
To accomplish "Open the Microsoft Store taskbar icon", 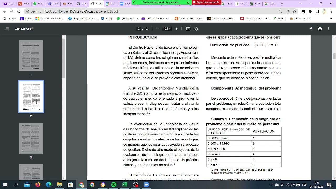I will click(x=70, y=185).
